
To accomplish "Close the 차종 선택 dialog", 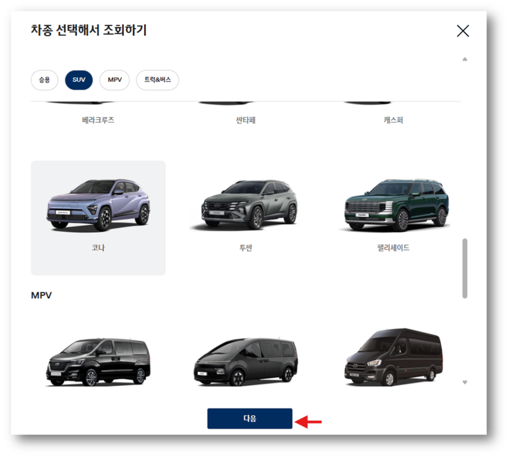I will pyautogui.click(x=463, y=30).
